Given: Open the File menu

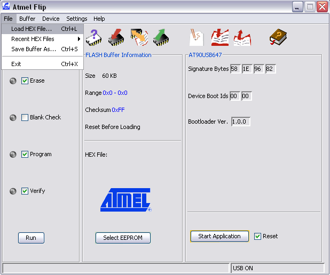Looking at the screenshot, I should point(8,19).
